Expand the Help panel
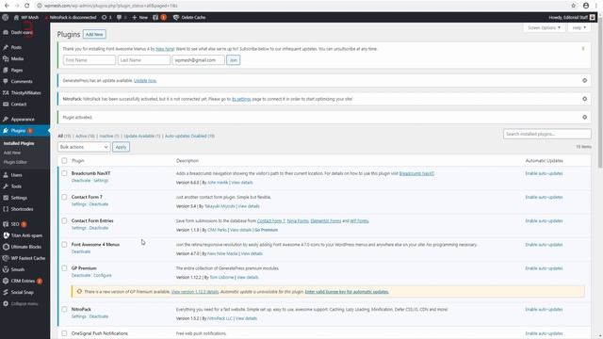Viewport: 603px width, 339px height. coord(579,27)
